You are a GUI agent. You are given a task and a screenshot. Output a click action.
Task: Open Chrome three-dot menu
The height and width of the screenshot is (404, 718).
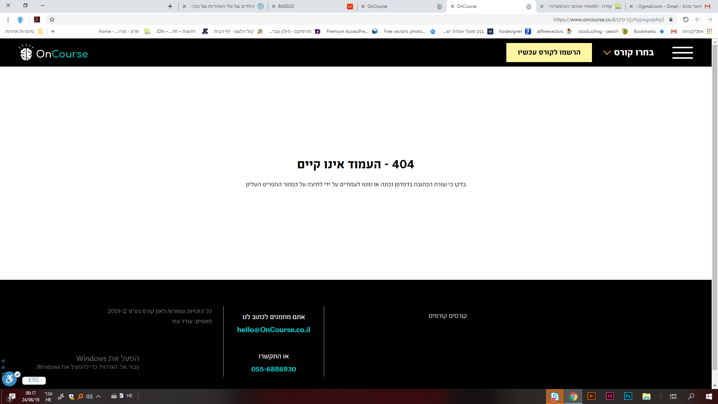(8, 19)
